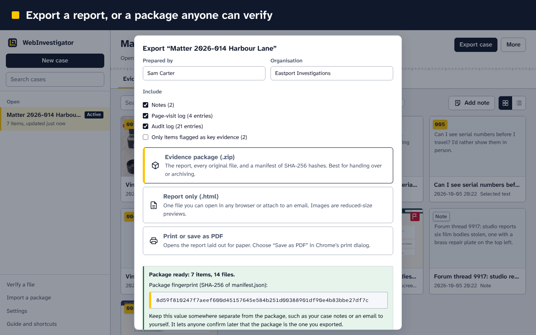536x335 pixels.
Task: Click the WebInvestigator logo icon
Action: click(13, 43)
